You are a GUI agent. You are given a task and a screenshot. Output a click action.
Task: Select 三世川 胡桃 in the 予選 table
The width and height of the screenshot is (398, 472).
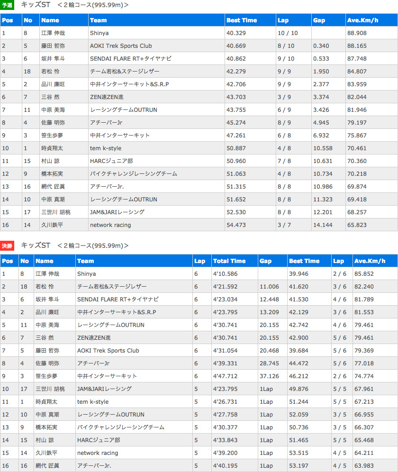tap(56, 212)
